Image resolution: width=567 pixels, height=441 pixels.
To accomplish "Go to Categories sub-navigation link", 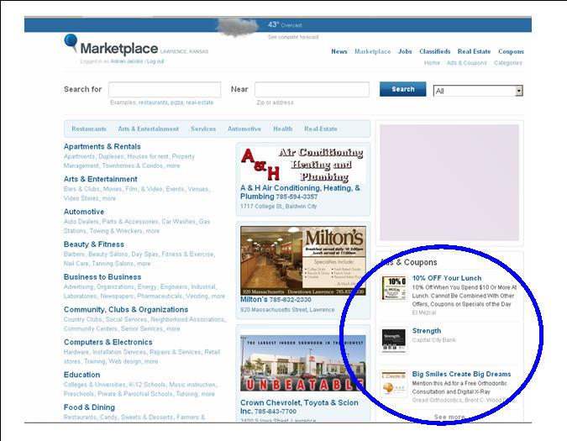I will 508,62.
